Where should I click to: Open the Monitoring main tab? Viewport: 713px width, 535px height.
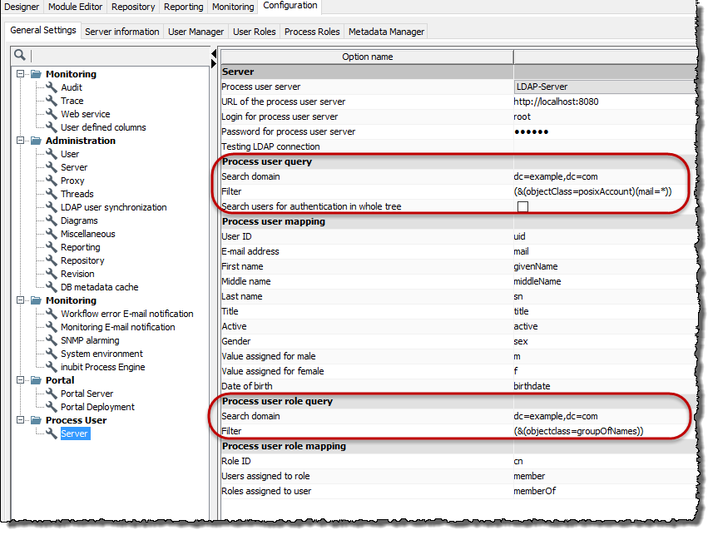pos(233,7)
